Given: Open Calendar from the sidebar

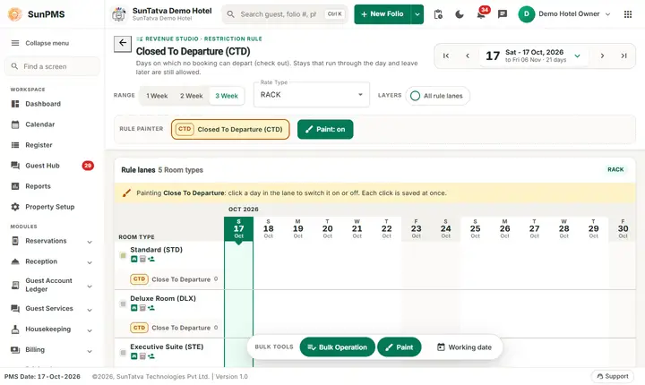Looking at the screenshot, I should 52,124.
